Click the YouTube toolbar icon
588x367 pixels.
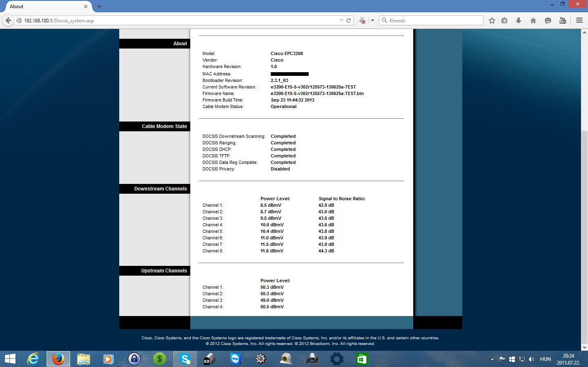pyautogui.click(x=563, y=20)
